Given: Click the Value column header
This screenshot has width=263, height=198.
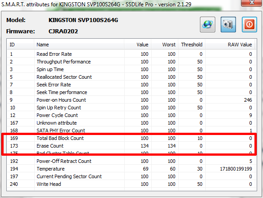Looking at the screenshot, I should (x=138, y=45).
